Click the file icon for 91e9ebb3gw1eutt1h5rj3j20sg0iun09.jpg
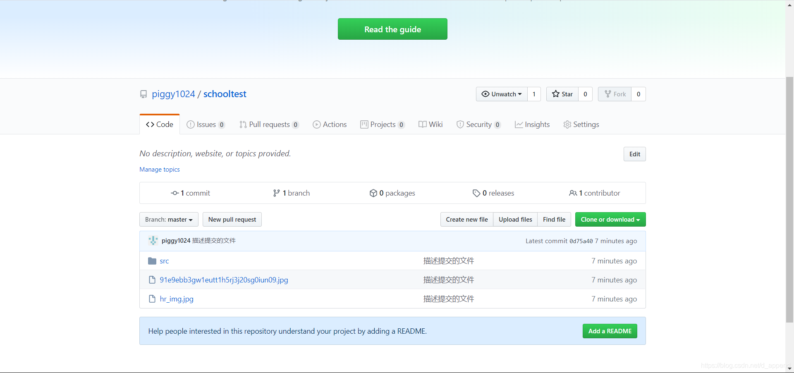The width and height of the screenshot is (794, 373). point(152,280)
